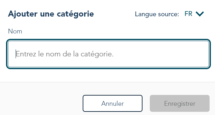Screen dimensions: 215x115
Task: Dismiss the dialog via the Annuler button
Action: (x=113, y=103)
